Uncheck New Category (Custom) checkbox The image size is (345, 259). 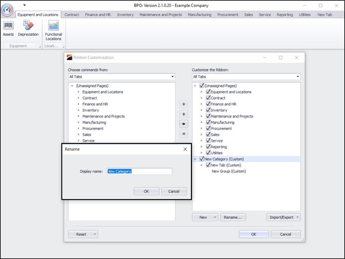click(201, 159)
